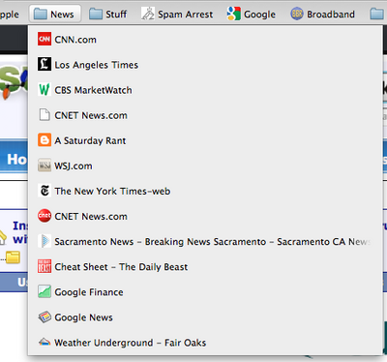Select CBS MarketWatch from the menu
387x362 pixels.
(x=205, y=90)
